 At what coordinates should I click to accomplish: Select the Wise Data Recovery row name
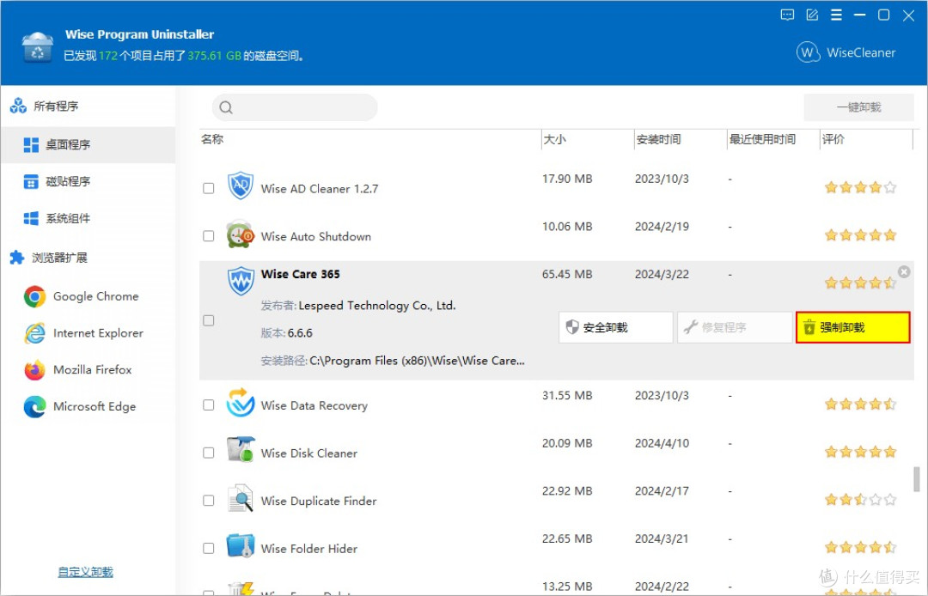[314, 405]
